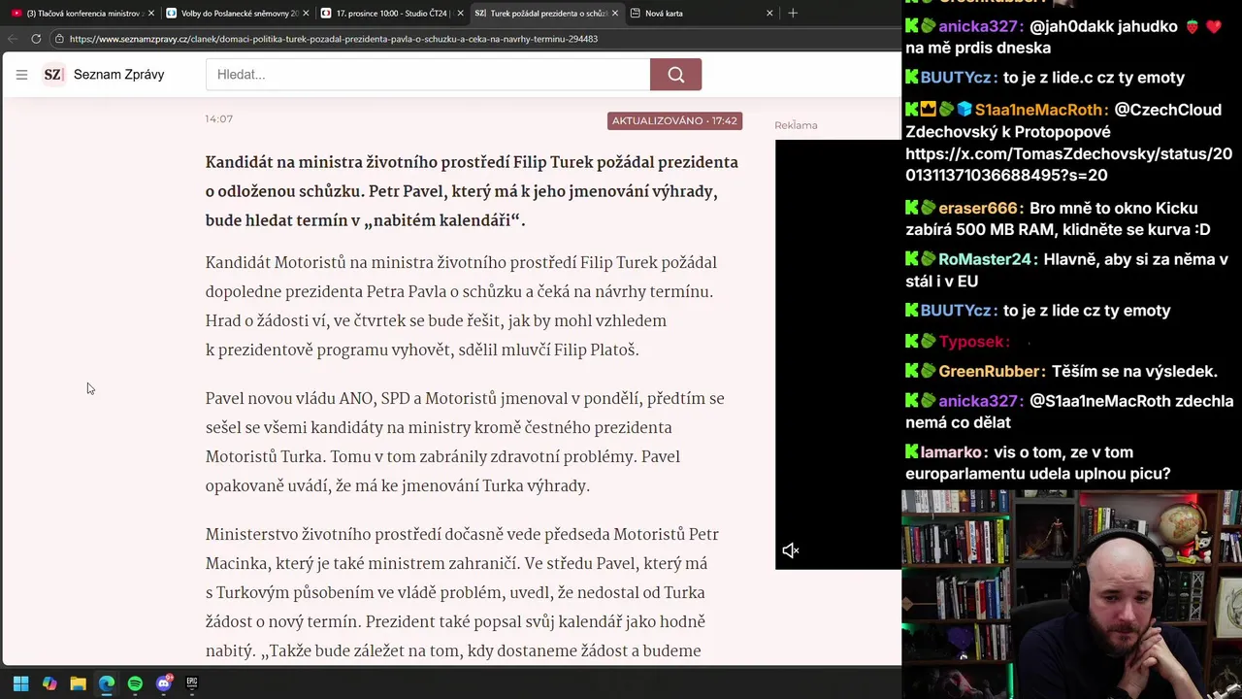The height and width of the screenshot is (699, 1242).
Task: Close the Turek požádal prezidenta tab
Action: click(x=615, y=13)
